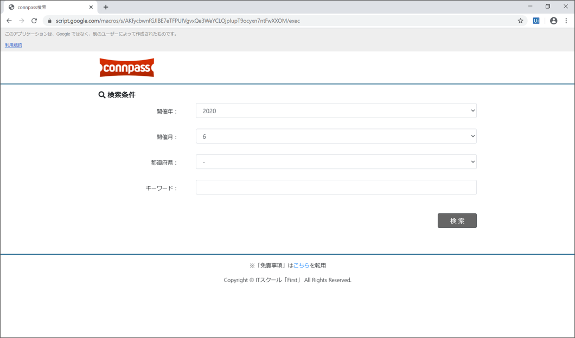
Task: Go back to the previous page
Action: tap(9, 21)
